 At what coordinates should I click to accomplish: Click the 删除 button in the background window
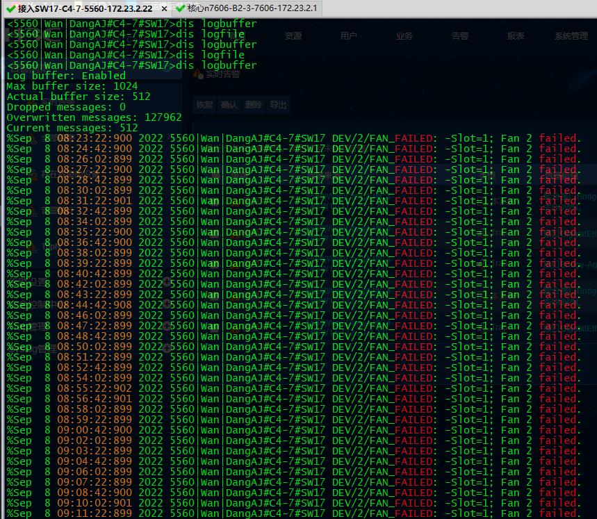[x=253, y=105]
